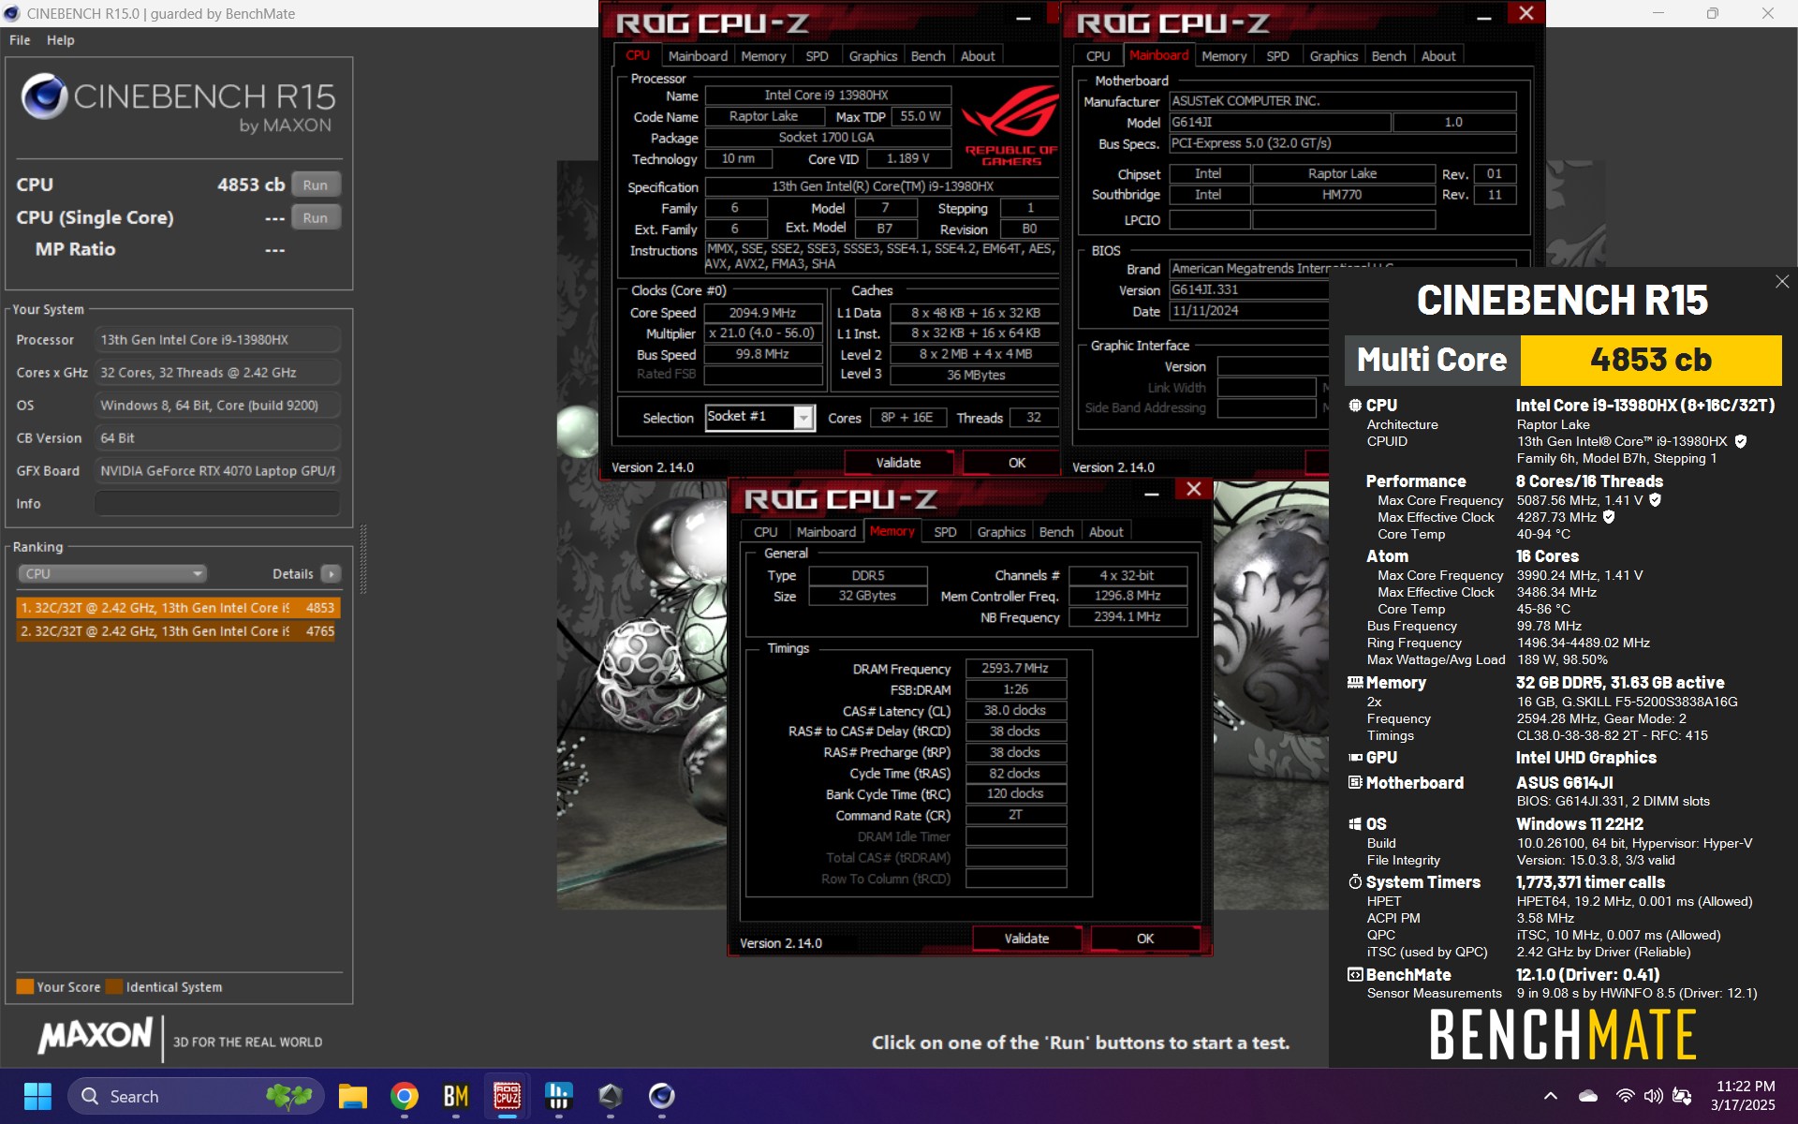The width and height of the screenshot is (1798, 1124).
Task: Select Bench tab in bottom Memory CPU-Z window
Action: [x=1056, y=532]
